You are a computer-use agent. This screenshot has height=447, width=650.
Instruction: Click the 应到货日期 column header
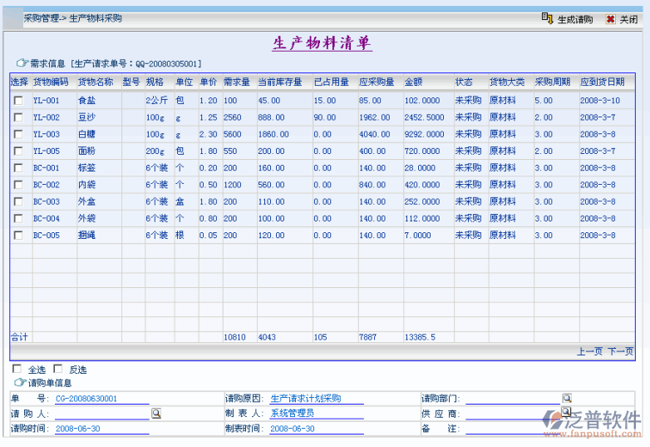pos(602,82)
